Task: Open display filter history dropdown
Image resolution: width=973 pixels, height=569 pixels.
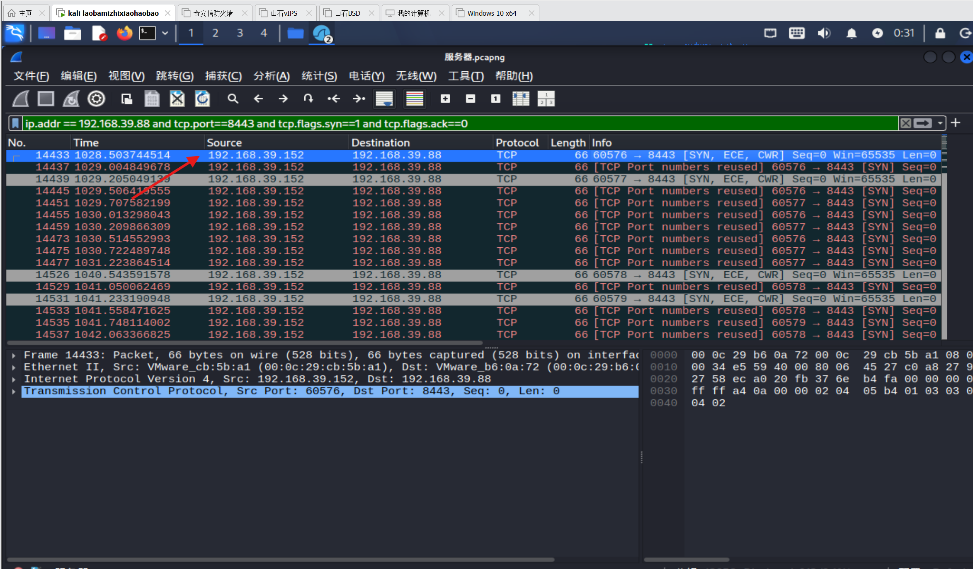Action: pyautogui.click(x=940, y=123)
